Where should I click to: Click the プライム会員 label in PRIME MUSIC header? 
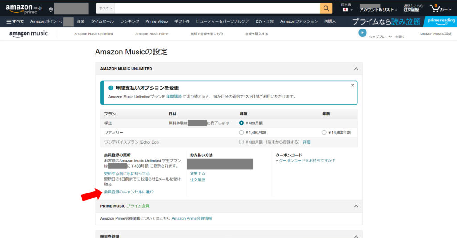(x=138, y=206)
